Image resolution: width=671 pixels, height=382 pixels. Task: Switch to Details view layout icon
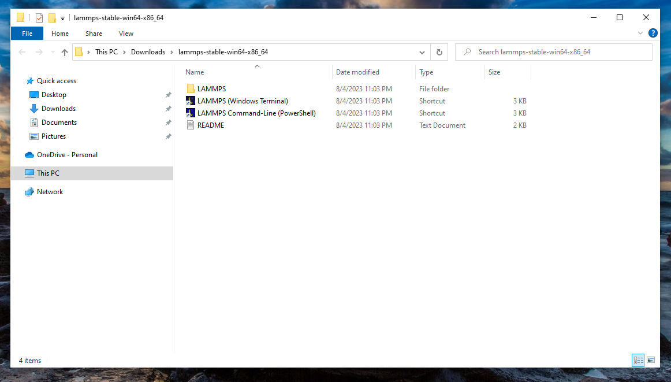[x=638, y=360]
